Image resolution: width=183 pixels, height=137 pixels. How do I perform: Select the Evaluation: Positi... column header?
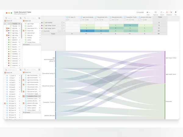(x=131, y=18)
